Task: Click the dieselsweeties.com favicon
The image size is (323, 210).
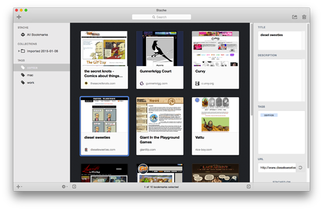Action: pyautogui.click(x=86, y=150)
